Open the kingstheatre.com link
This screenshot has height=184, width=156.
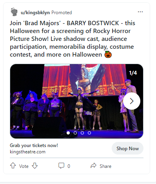[x=27, y=152]
